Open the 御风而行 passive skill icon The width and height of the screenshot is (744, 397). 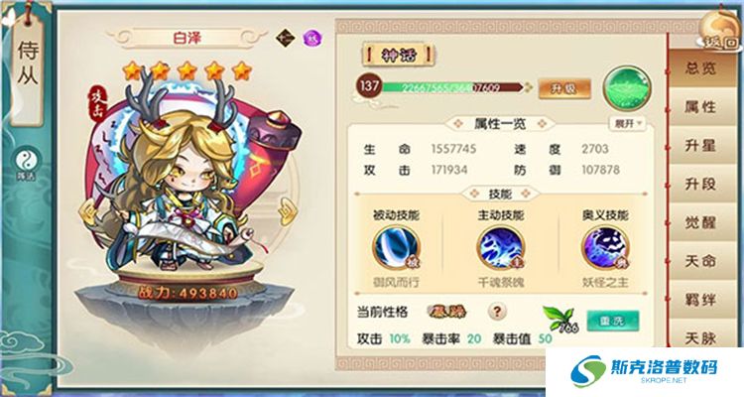click(x=396, y=247)
